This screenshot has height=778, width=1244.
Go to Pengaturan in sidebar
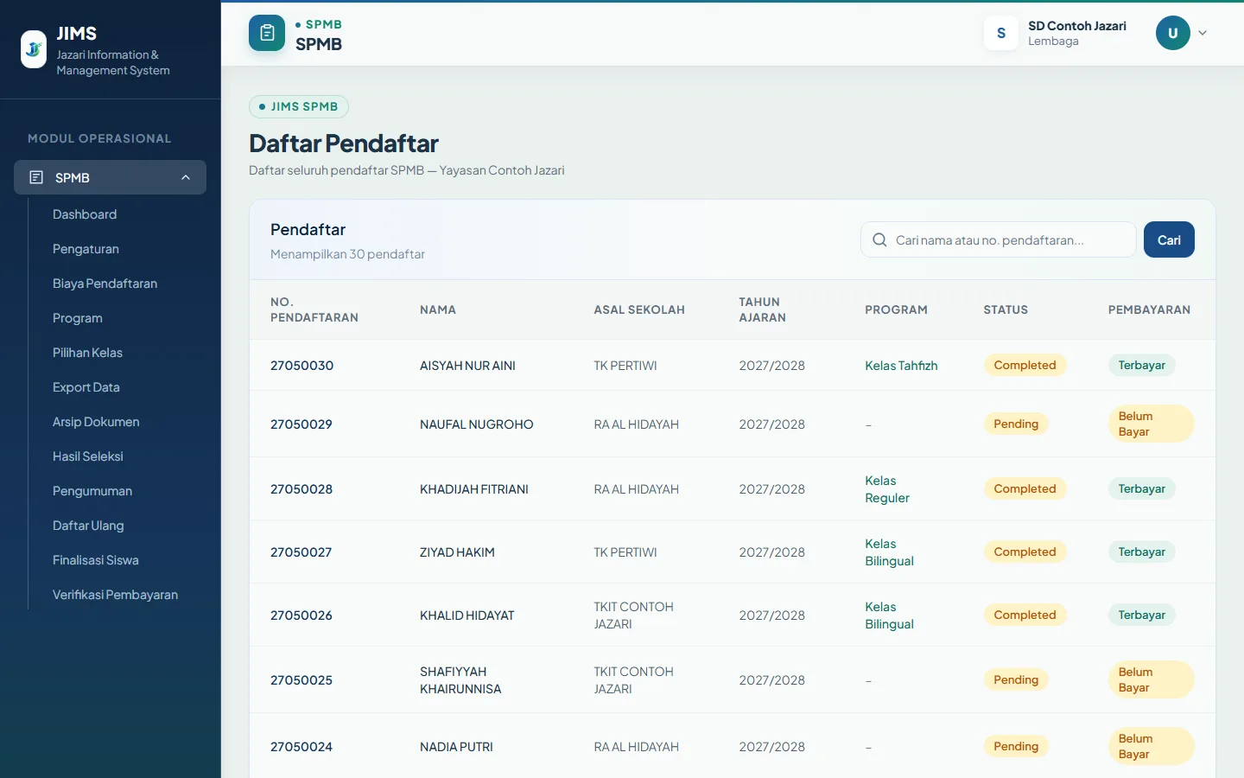[x=86, y=249]
